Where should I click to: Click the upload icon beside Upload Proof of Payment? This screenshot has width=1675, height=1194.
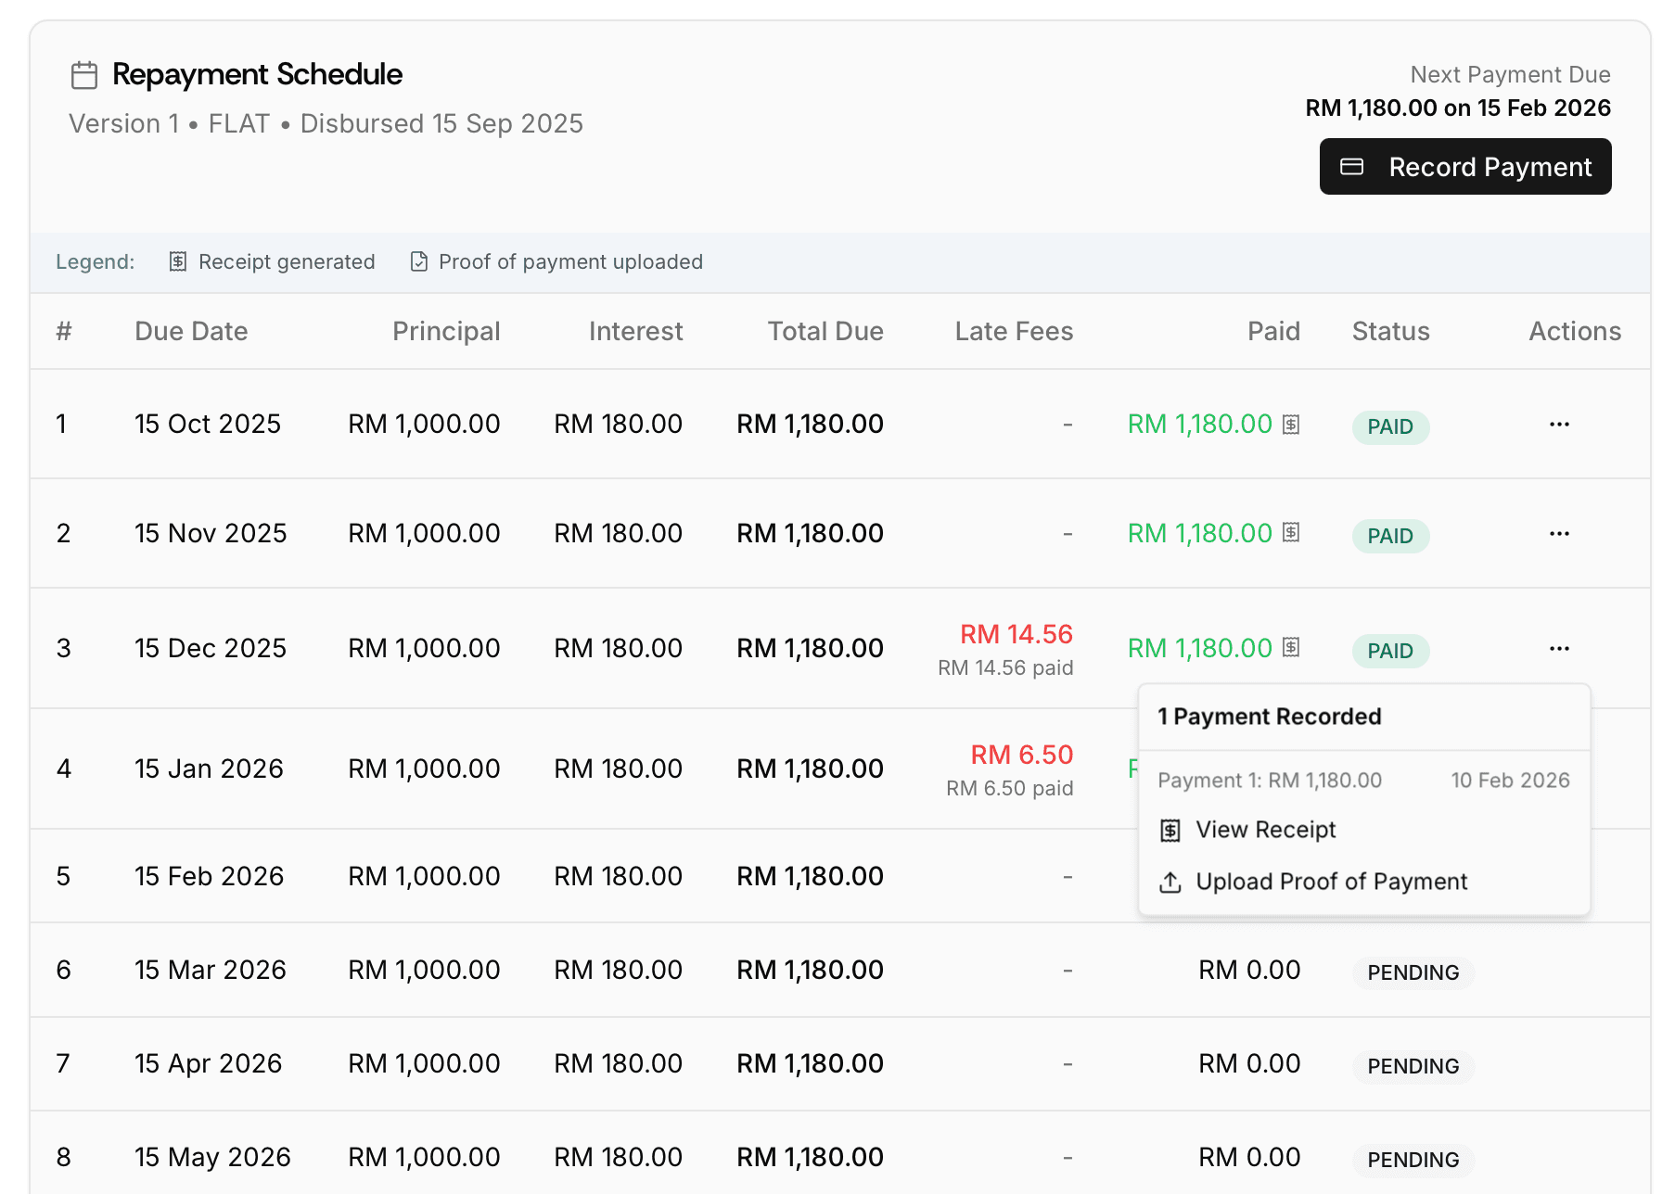[1170, 882]
